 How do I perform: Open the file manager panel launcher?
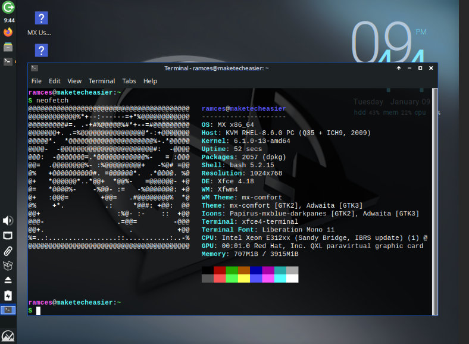point(8,47)
